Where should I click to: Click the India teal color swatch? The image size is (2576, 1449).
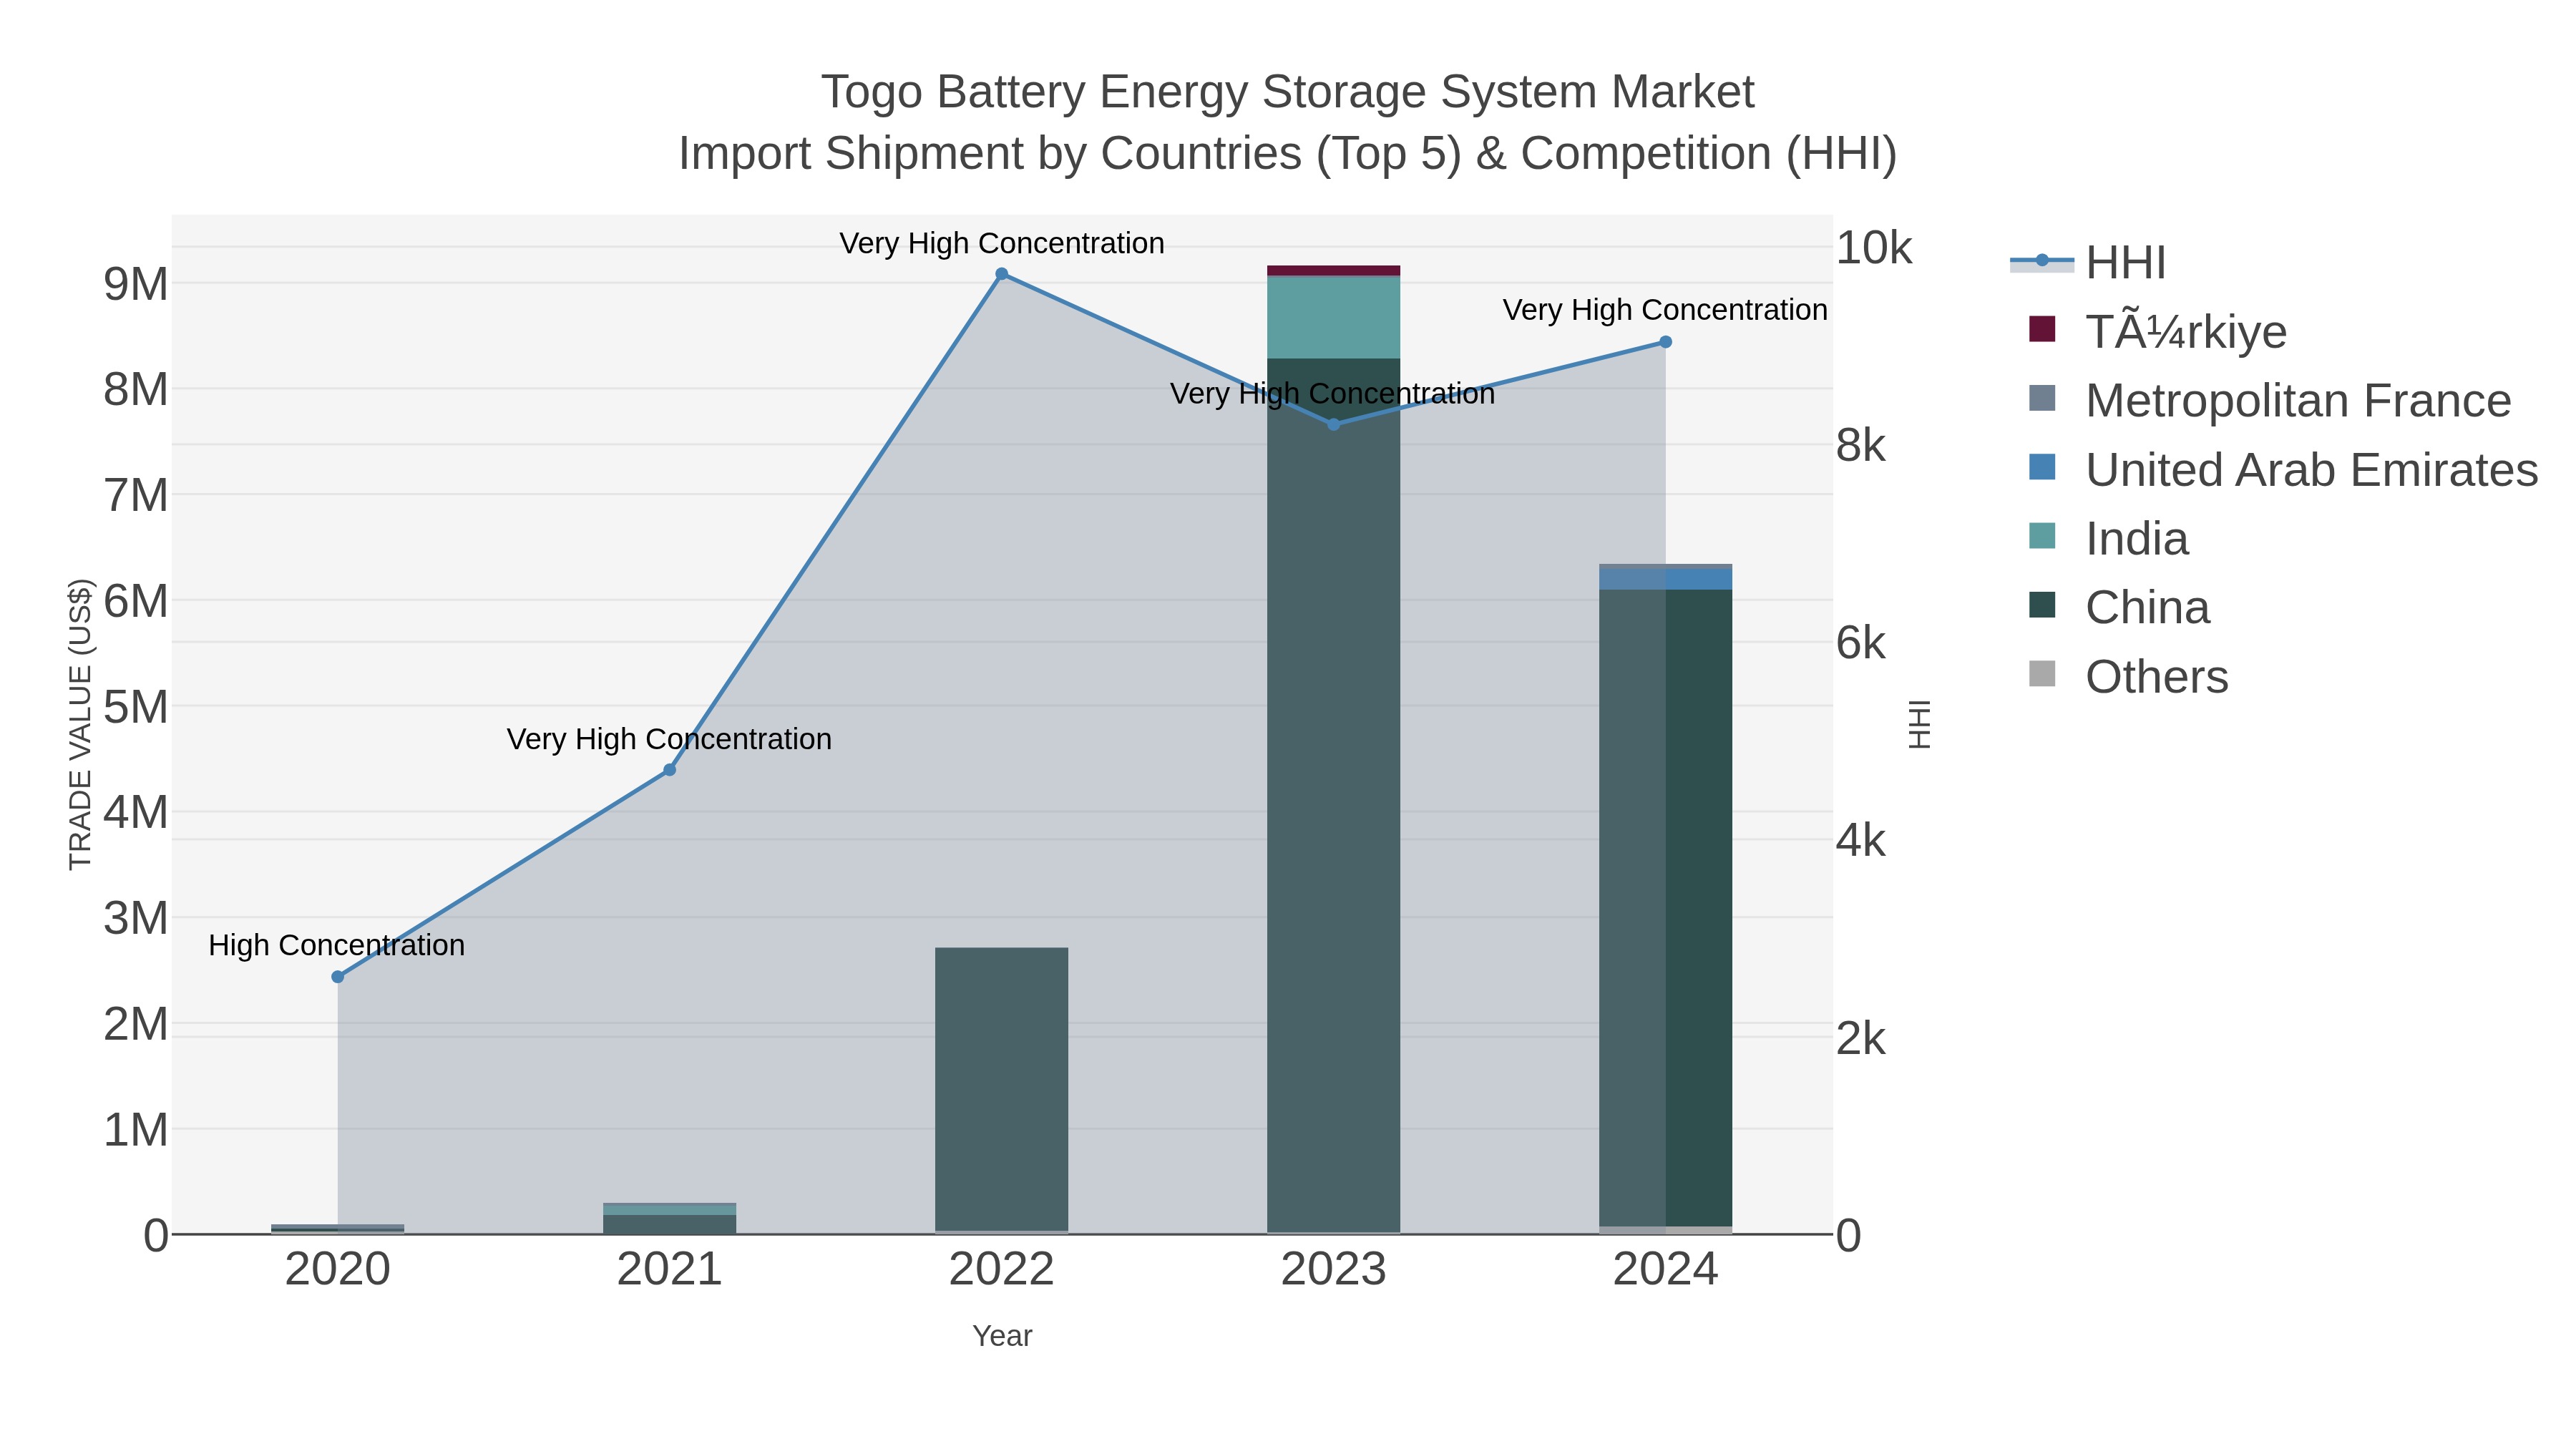(x=2042, y=536)
